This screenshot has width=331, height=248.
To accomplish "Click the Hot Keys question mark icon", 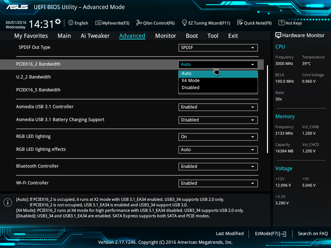I will pos(281,23).
